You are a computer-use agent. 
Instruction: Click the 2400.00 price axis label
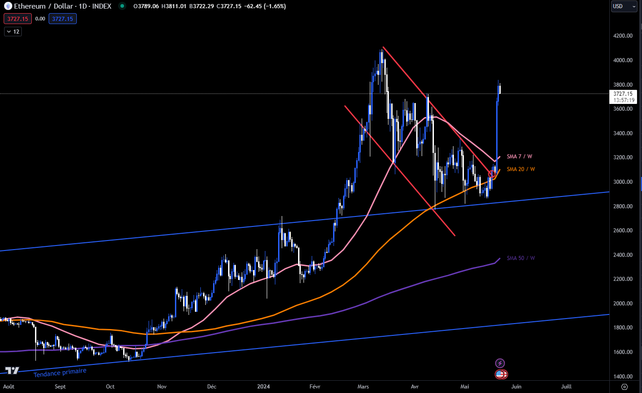click(622, 255)
